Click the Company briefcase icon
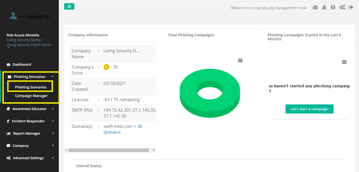Viewport: 359px width, 172px height. click(8, 146)
